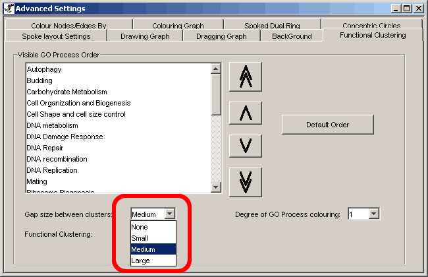This screenshot has height=277, width=428.
Task: Go to the Dragging Graph tab
Action: pos(221,36)
